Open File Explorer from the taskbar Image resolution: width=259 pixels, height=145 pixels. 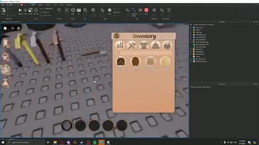coord(55,142)
